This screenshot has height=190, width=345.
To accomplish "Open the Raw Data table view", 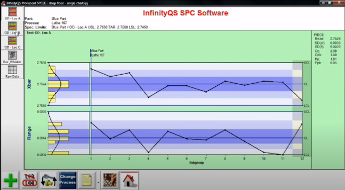I will click(12, 72).
